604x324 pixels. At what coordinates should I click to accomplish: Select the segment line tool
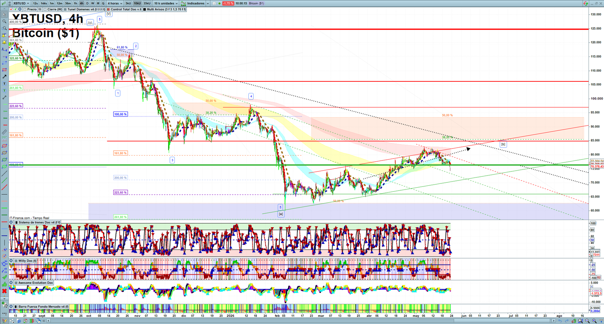coord(5,98)
